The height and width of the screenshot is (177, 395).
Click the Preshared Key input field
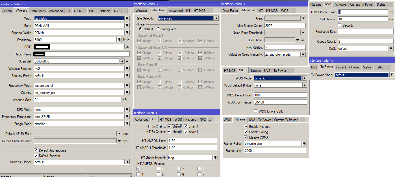pyautogui.click(x=365, y=32)
